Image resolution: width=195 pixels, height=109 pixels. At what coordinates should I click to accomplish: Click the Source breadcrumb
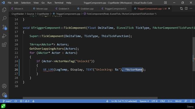pyautogui.click(x=30, y=14)
